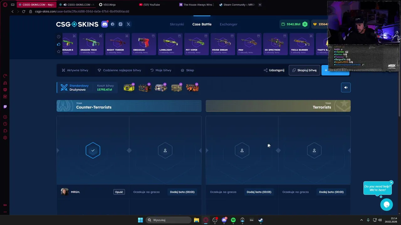Join the first empty Terrorists slot
This screenshot has height=225, width=401.
242,150
